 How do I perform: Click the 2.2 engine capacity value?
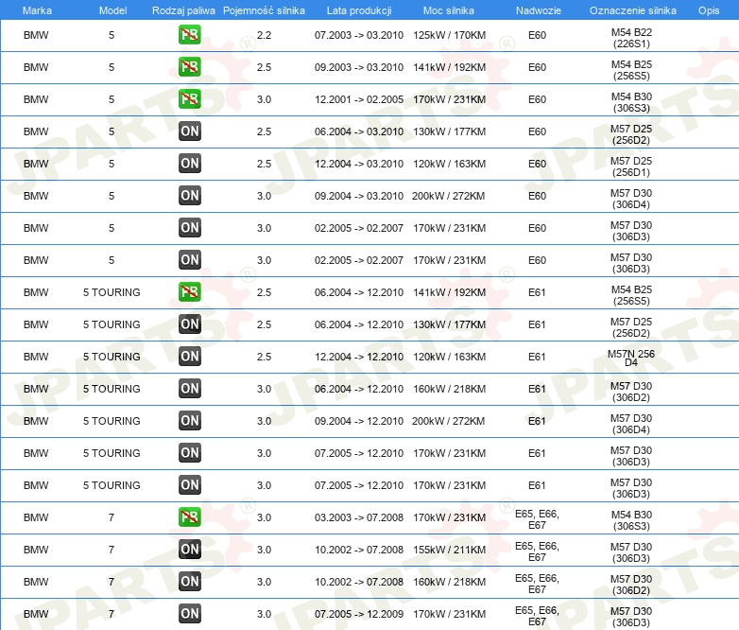[x=264, y=35]
